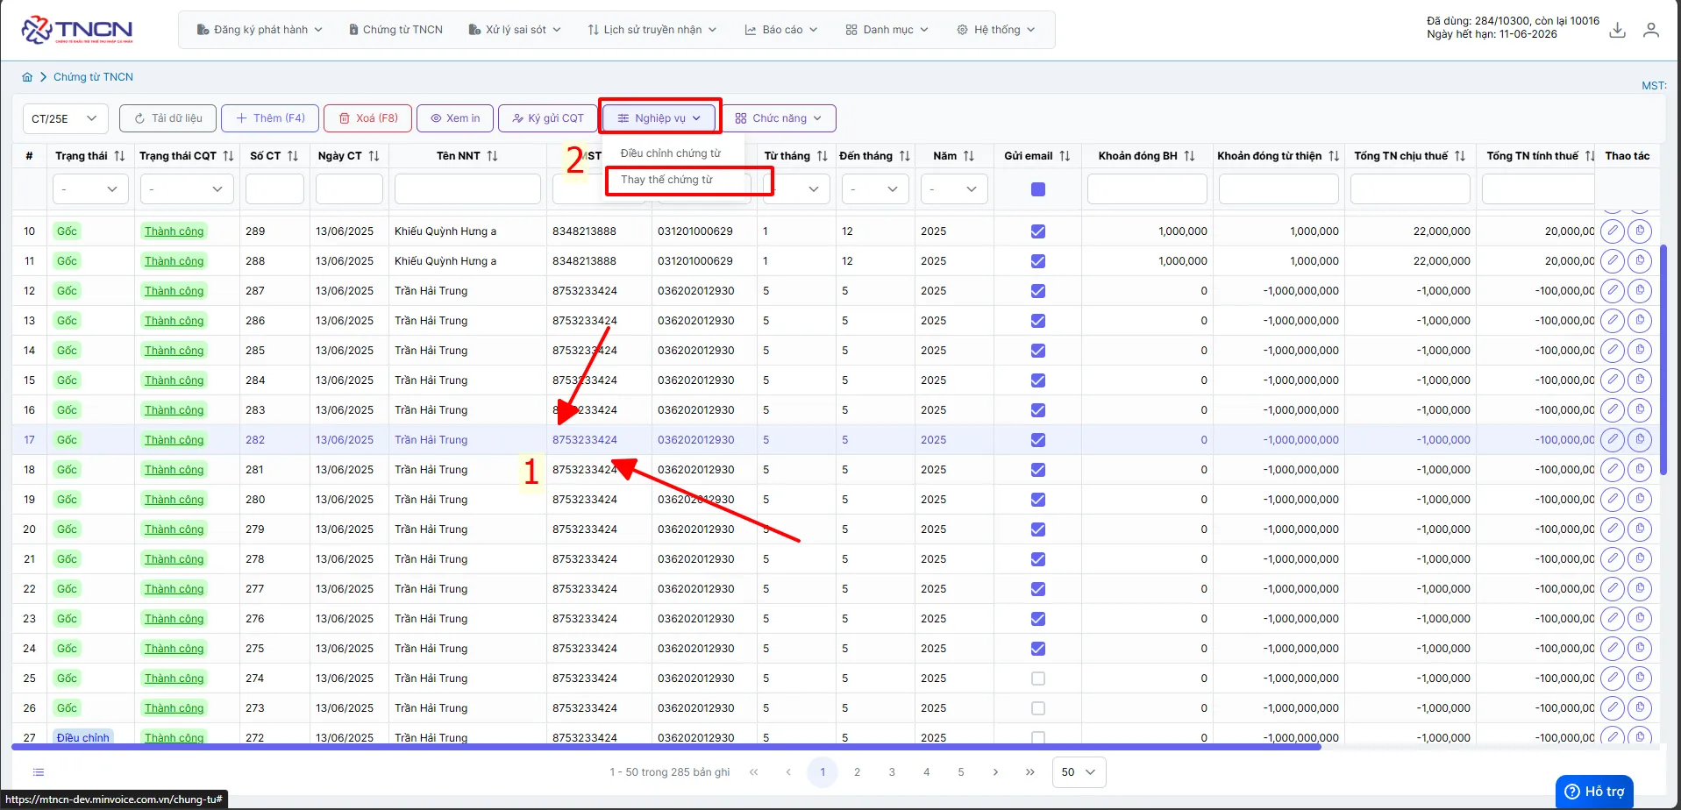Open Trạng thái CQT filter dropdown
The width and height of the screenshot is (1681, 810).
(187, 189)
